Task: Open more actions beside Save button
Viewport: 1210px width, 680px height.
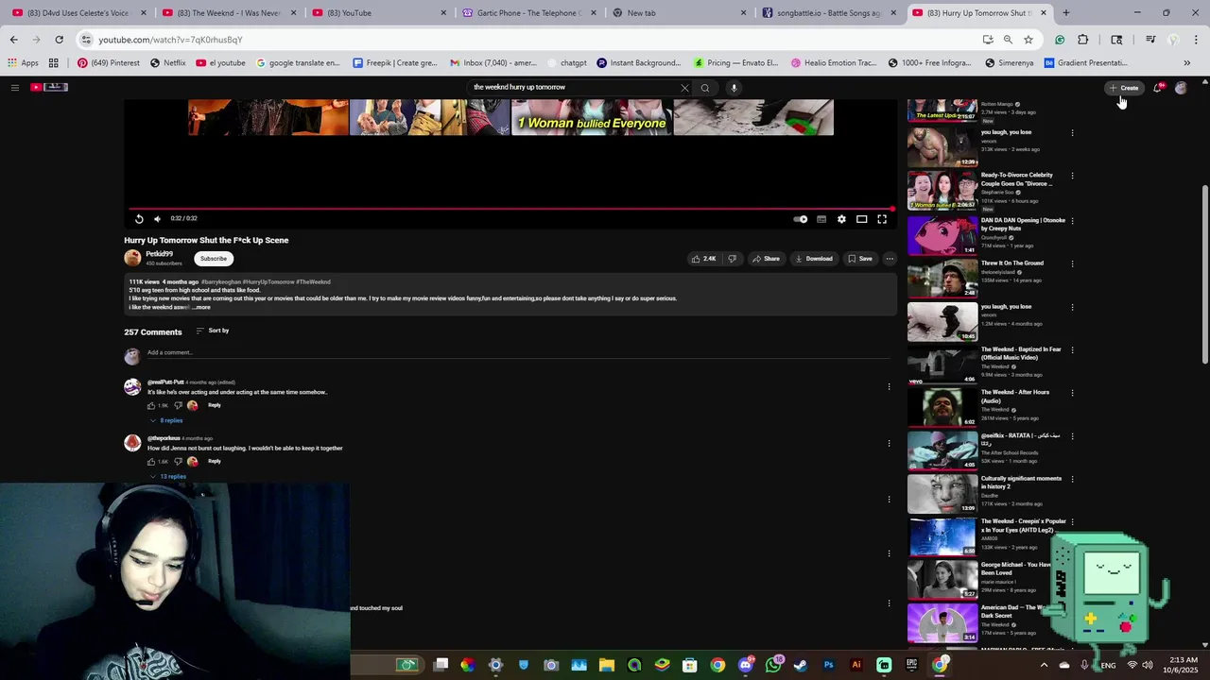Action: pos(890,259)
